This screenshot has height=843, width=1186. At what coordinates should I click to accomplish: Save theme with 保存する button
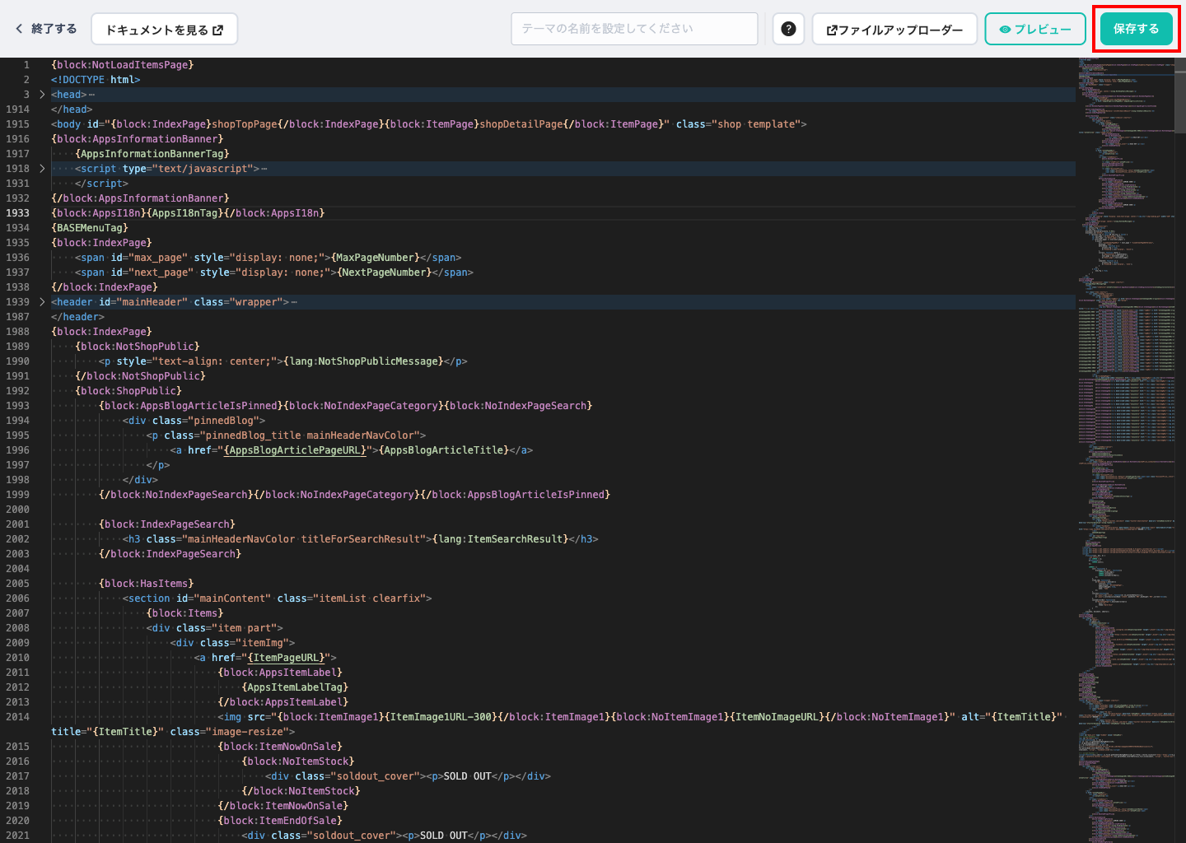pyautogui.click(x=1136, y=29)
